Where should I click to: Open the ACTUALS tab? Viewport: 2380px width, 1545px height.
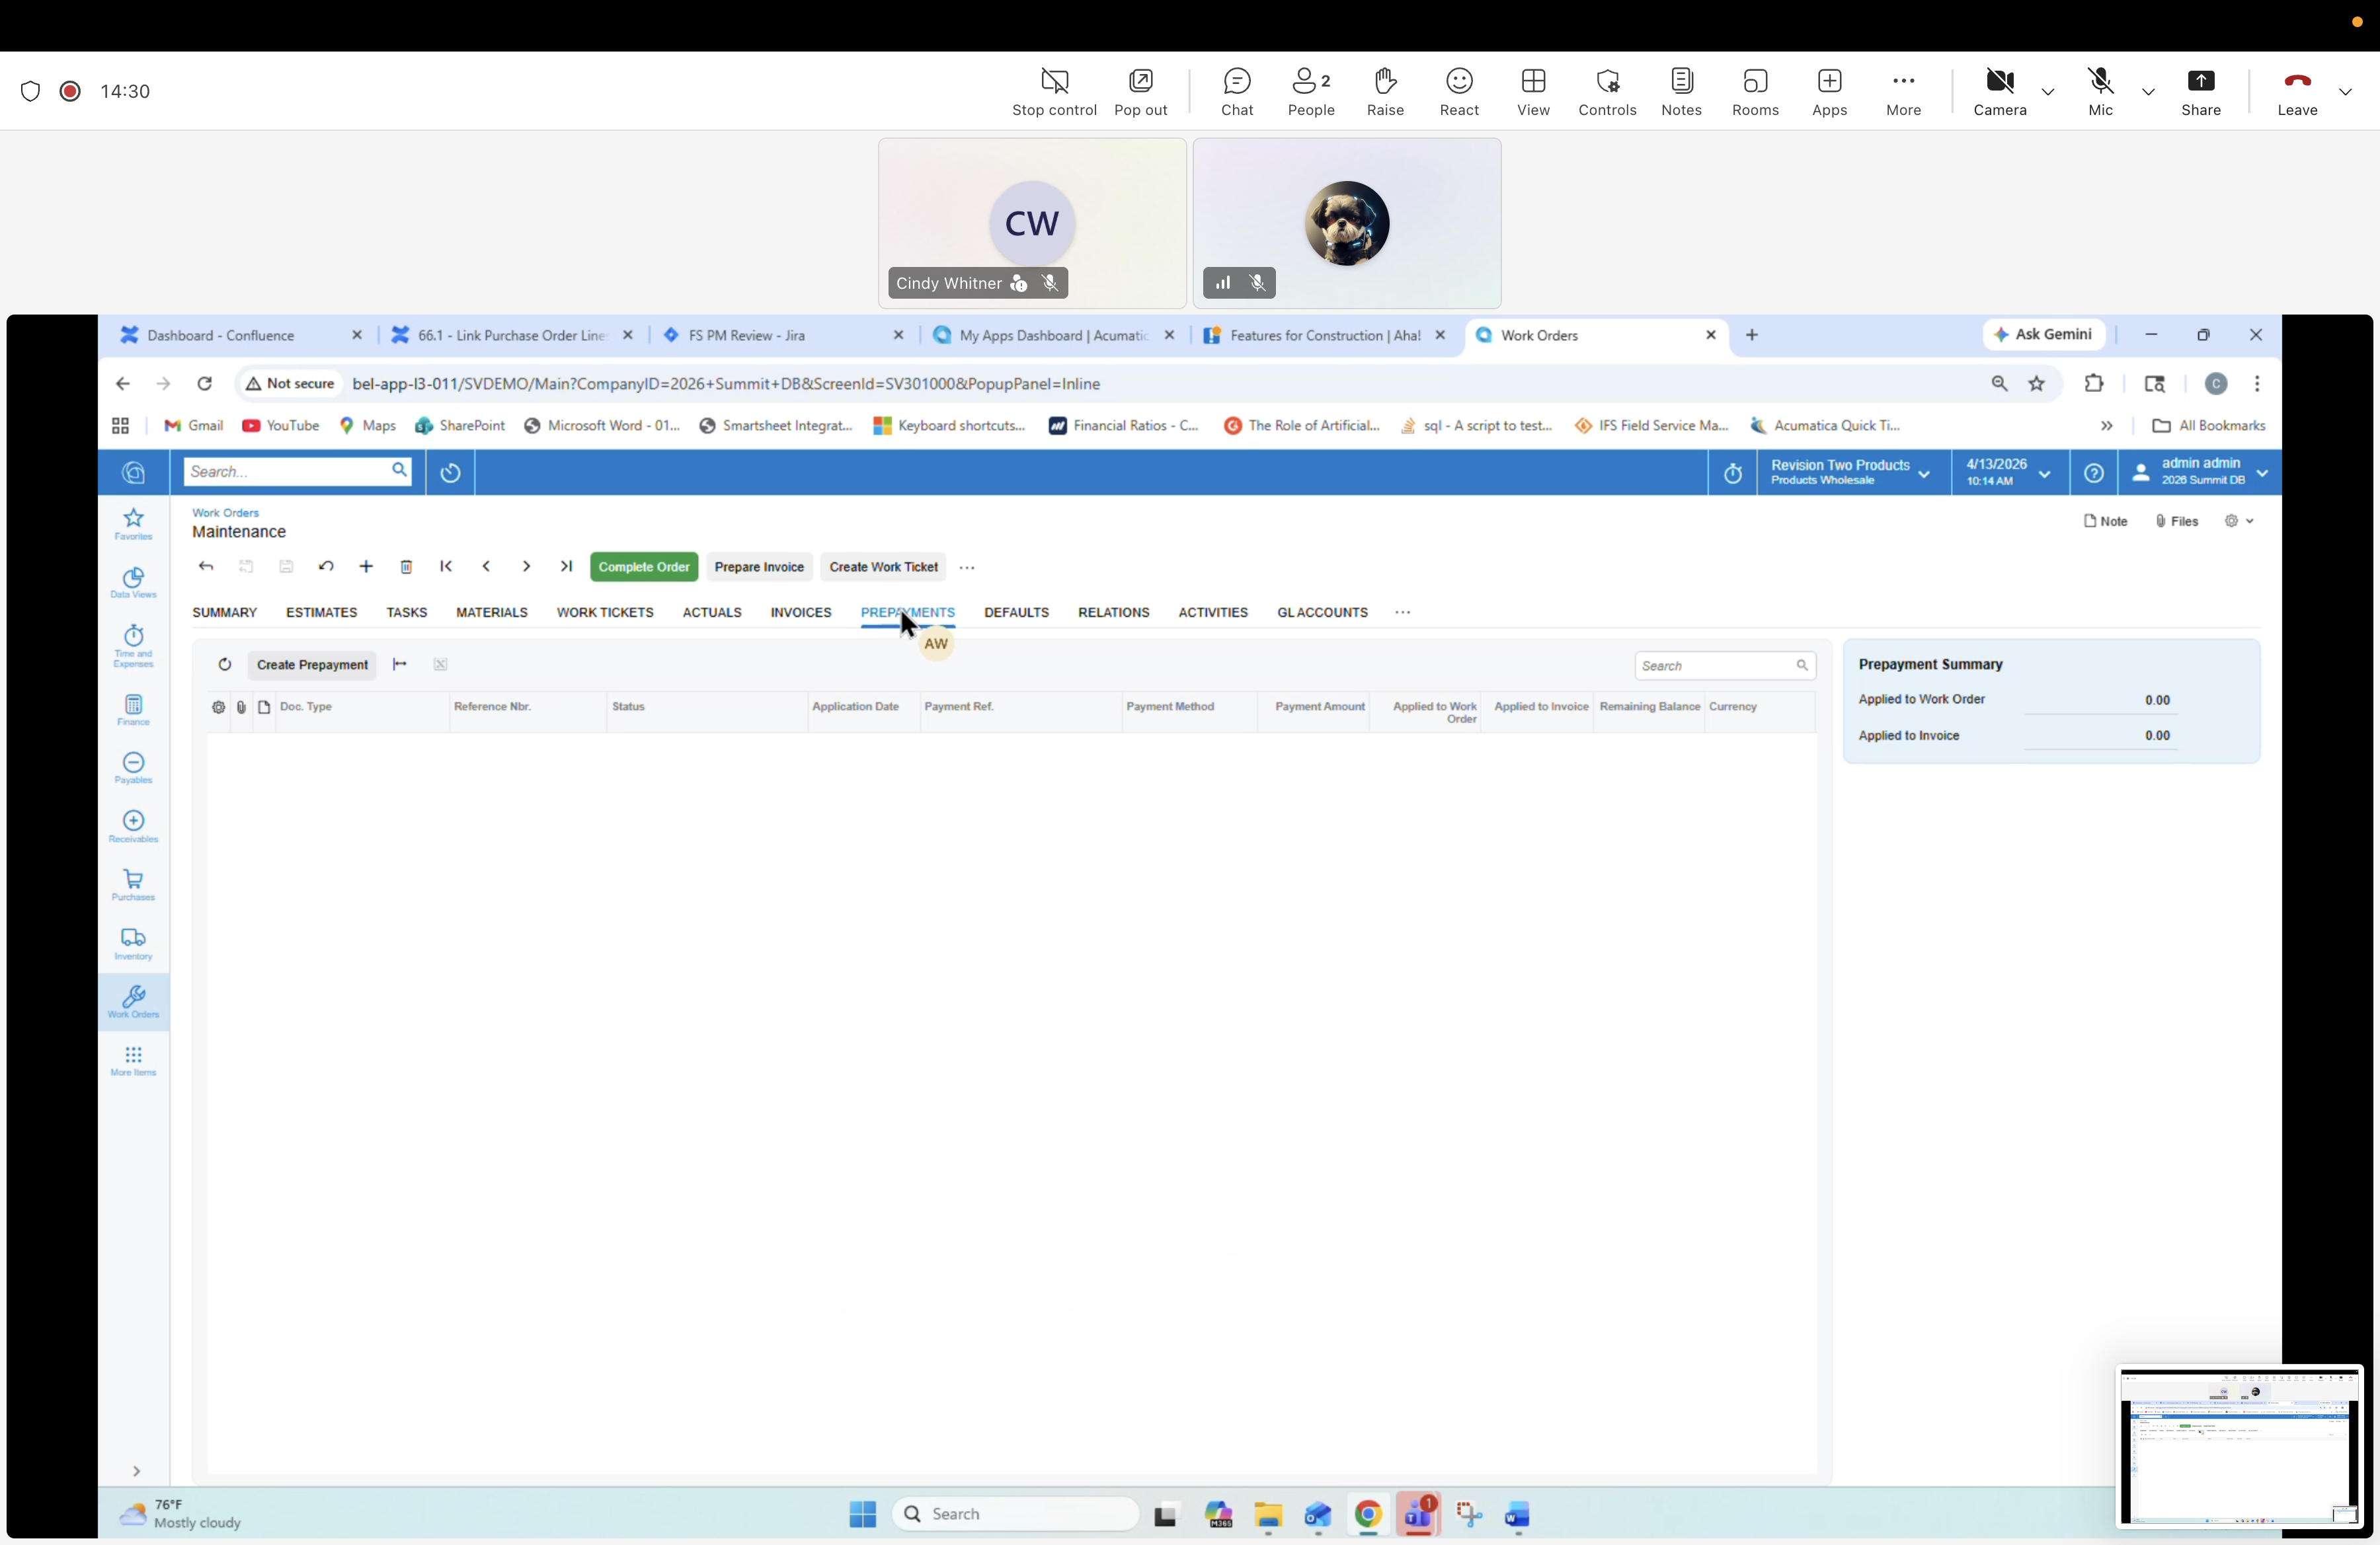click(x=711, y=613)
